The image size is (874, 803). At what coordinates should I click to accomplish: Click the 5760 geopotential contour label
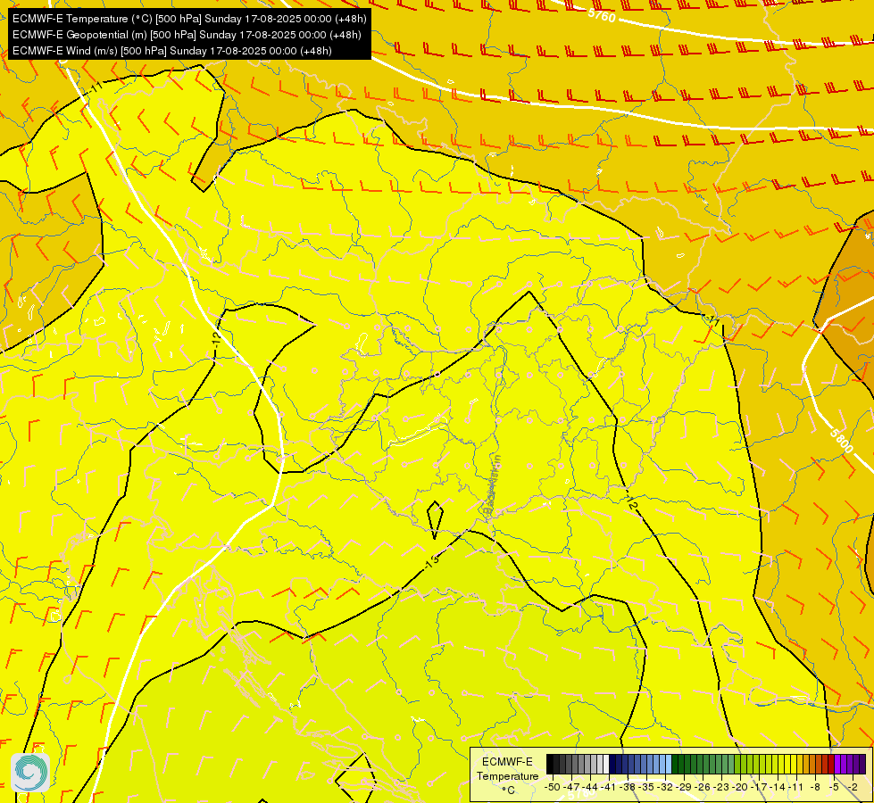602,15
